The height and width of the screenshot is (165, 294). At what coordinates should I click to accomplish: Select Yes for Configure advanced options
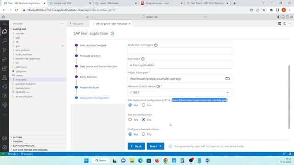pos(130,134)
